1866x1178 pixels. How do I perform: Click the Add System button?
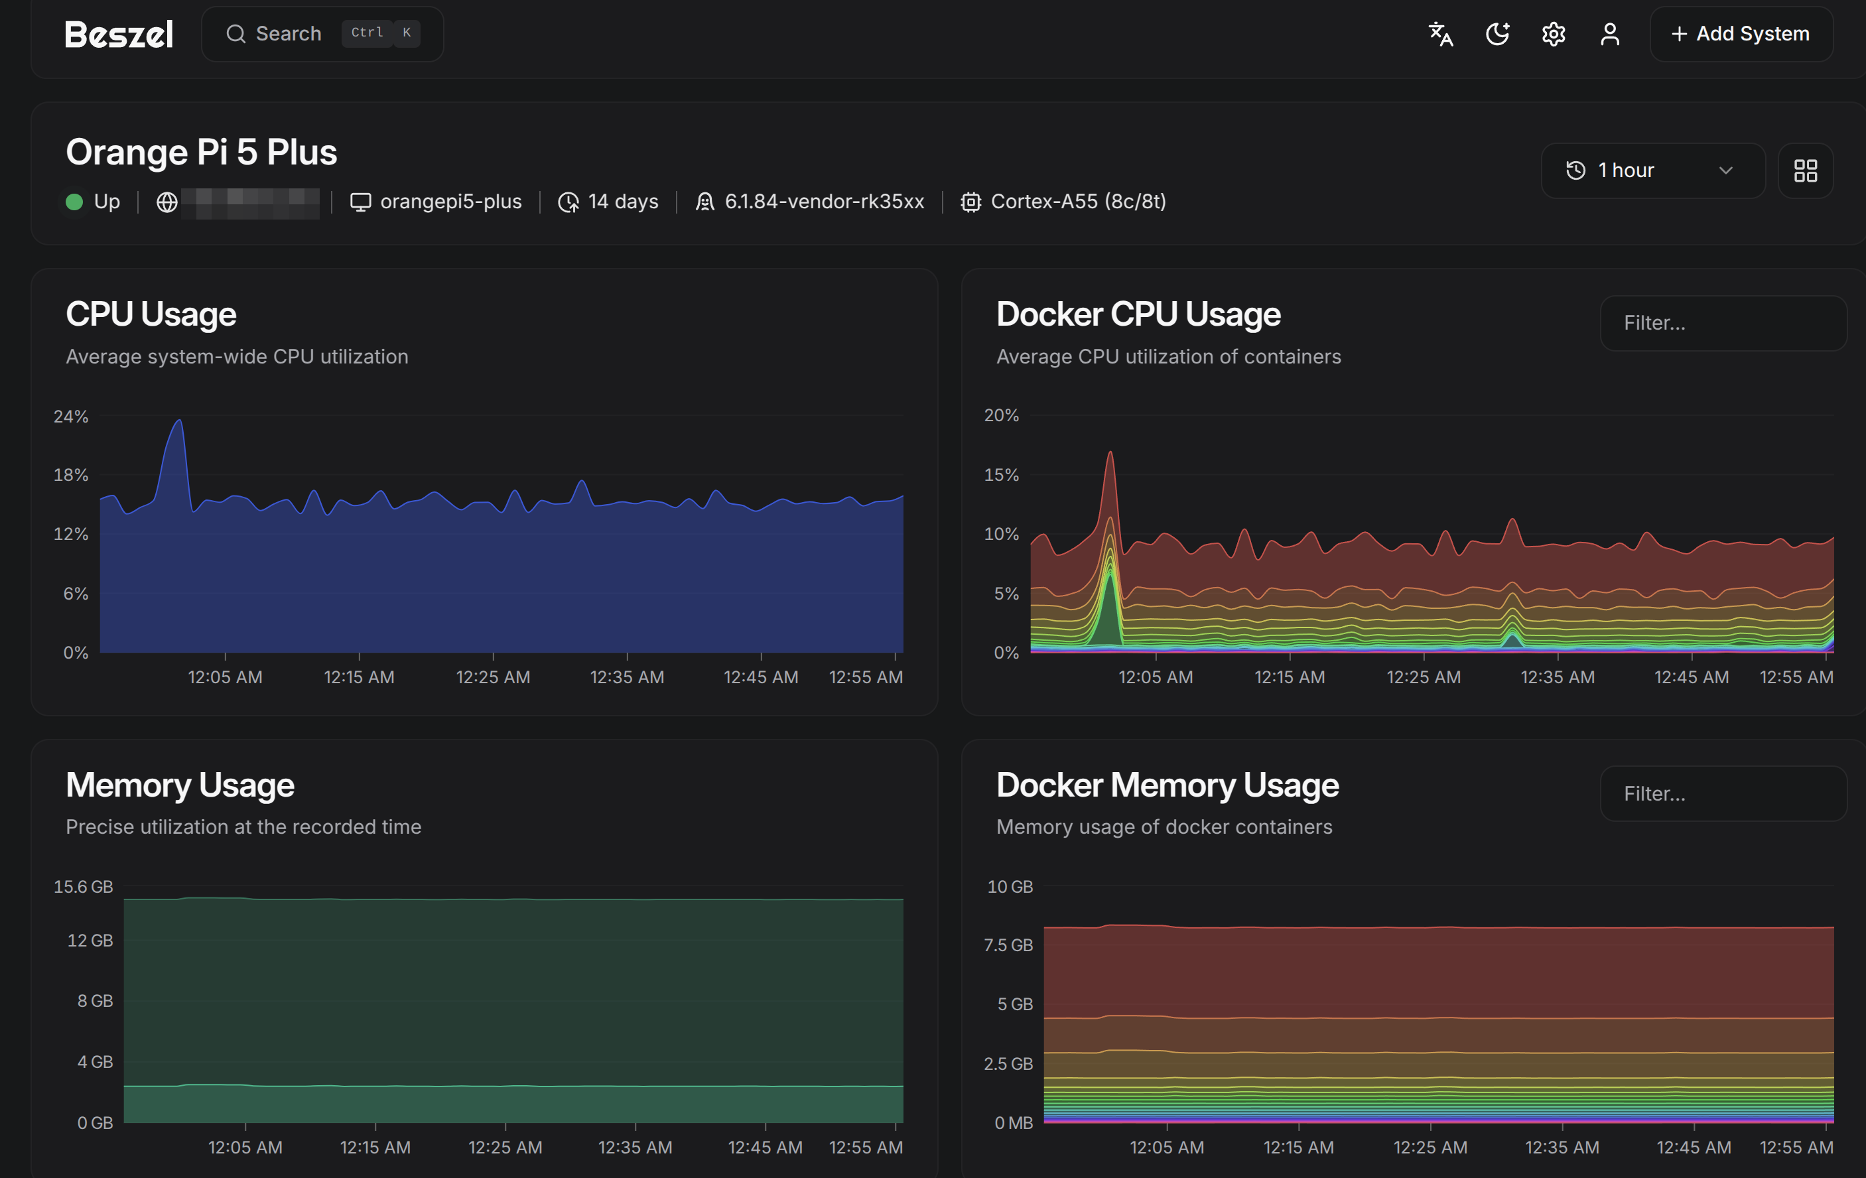click(1741, 34)
